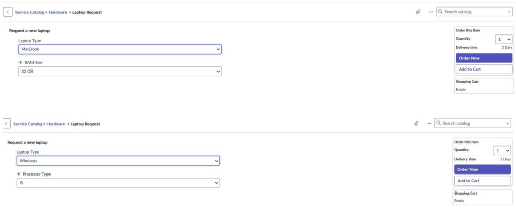Screen dimensions: 516x209
Task: Click Add to Cart in the upper form
Action: coord(484,69)
